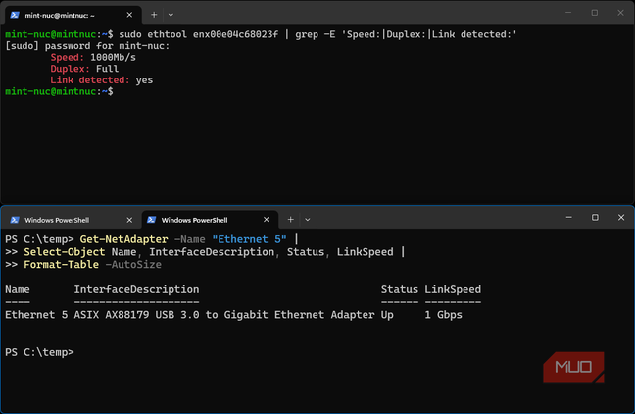This screenshot has height=414, width=635.
Task: Maximize the PowerShell window
Action: coord(595,218)
